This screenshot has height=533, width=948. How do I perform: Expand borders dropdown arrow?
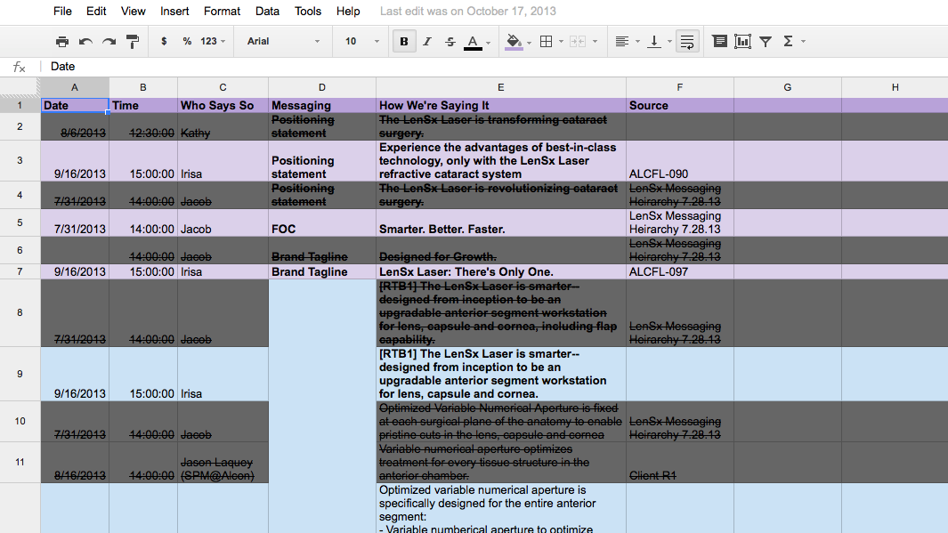click(x=561, y=42)
